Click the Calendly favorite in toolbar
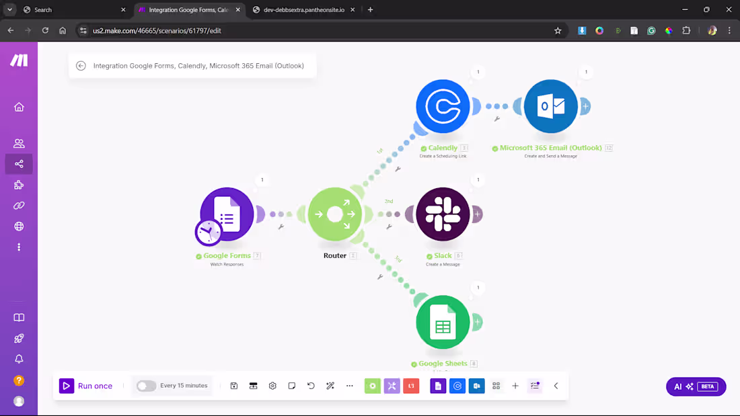Image resolution: width=740 pixels, height=416 pixels. pyautogui.click(x=457, y=386)
